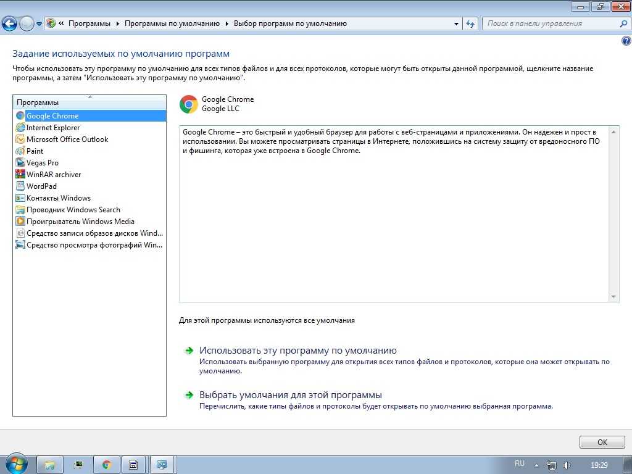Viewport: 632px width, 474px height.
Task: Click the help question mark icon
Action: coord(626,41)
